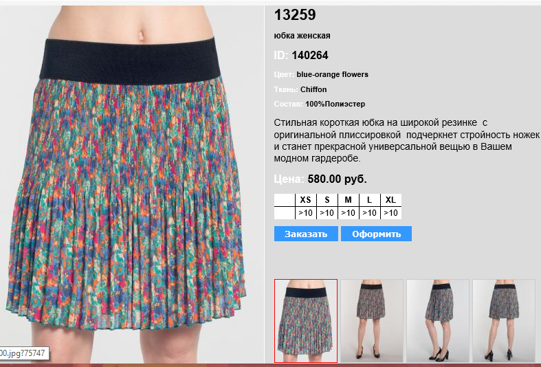
Task: Click the price 580.00 руб. text
Action: click(337, 179)
